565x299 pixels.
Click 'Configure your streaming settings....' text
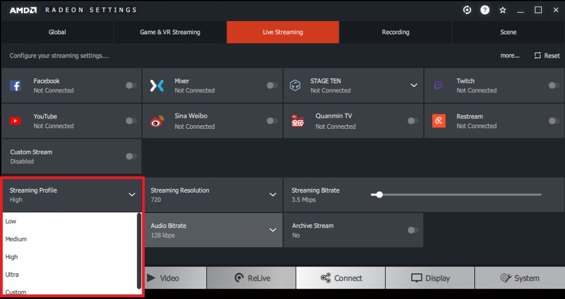(x=59, y=55)
